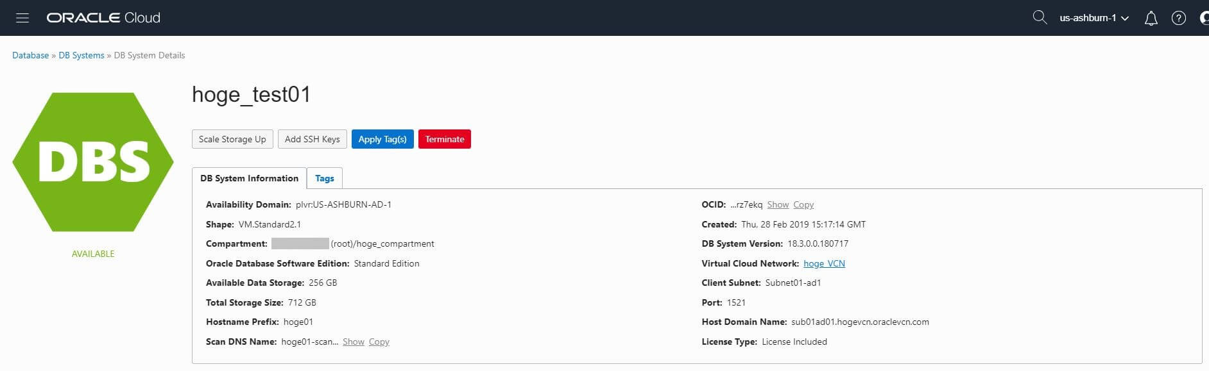Click hostname prefix value hoge01

(298, 322)
